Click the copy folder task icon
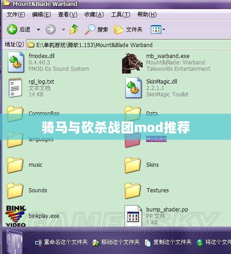Viewport: 231px width, 254px height. (148, 243)
